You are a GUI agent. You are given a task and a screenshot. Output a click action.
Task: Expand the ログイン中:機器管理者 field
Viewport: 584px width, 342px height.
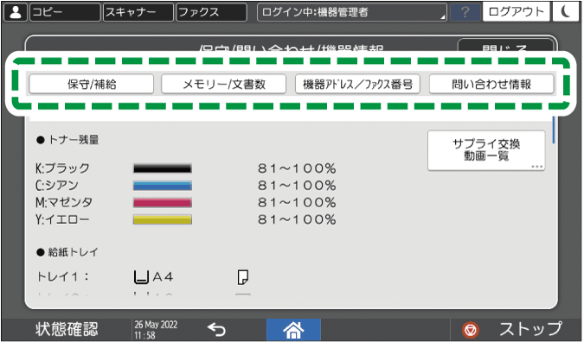(x=352, y=12)
